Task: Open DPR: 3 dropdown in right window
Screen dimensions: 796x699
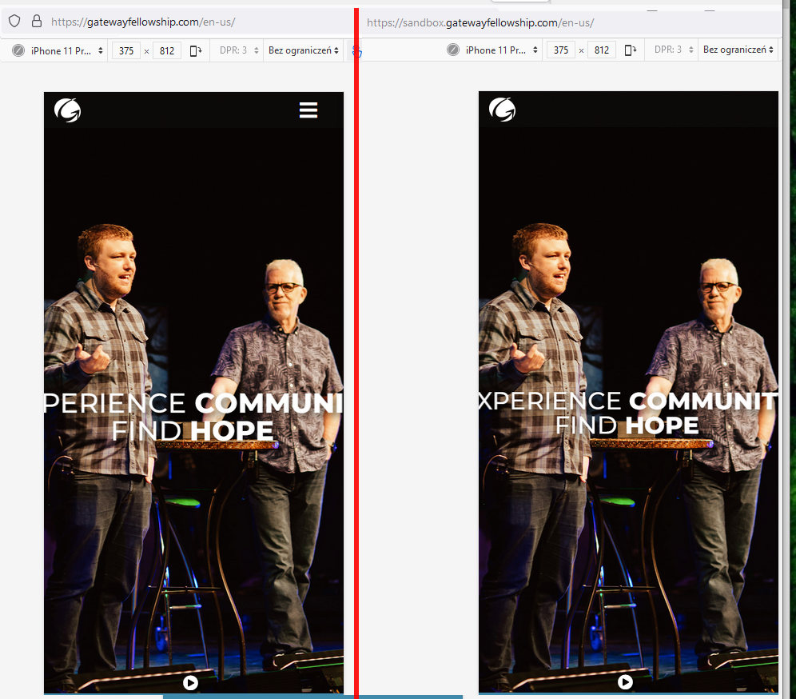Action: point(673,50)
